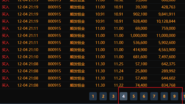The image size is (185, 104).
Task: Select the row with amount 7,497,600
Action: pos(93,57)
